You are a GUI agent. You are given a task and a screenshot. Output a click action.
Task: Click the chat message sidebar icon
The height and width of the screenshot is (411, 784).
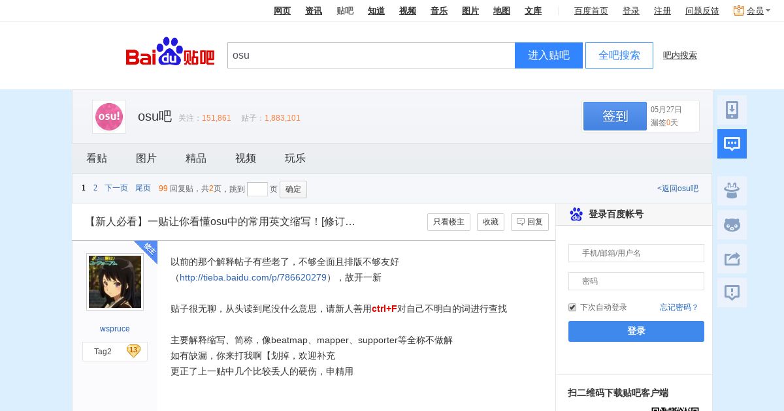(732, 144)
